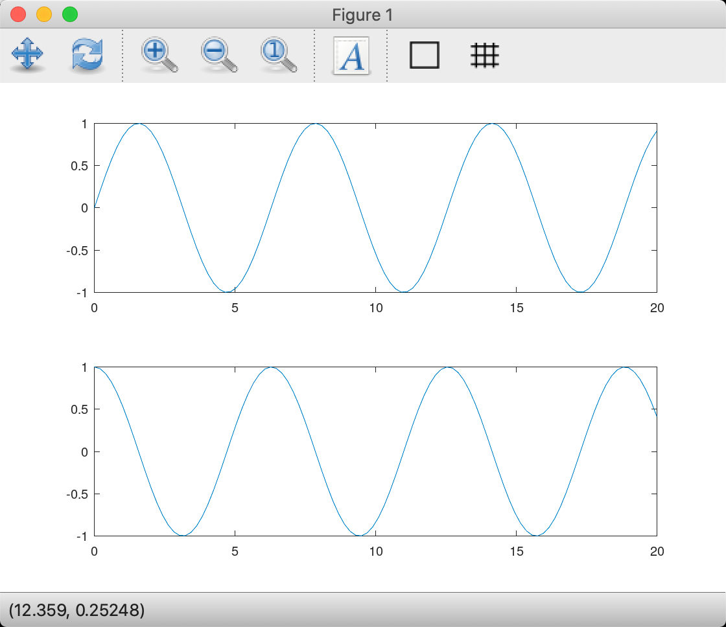This screenshot has width=726, height=627.
Task: Toggle axes visibility with square icon
Action: [x=425, y=56]
